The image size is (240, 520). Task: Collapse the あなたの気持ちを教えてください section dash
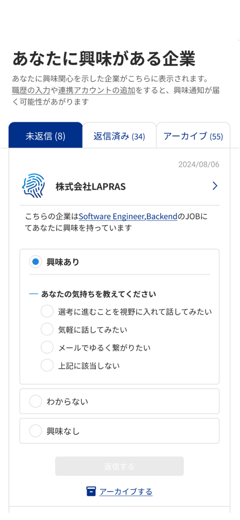pyautogui.click(x=33, y=294)
